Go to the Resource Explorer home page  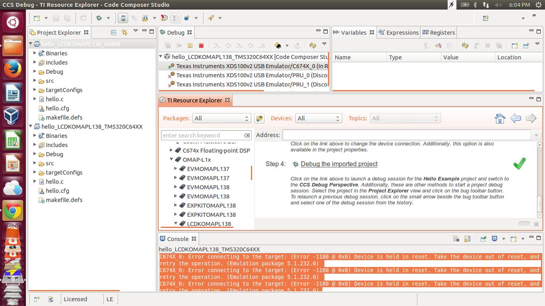coord(500,118)
